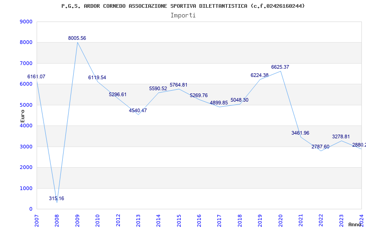Click x-axis year 2017

click(220, 220)
